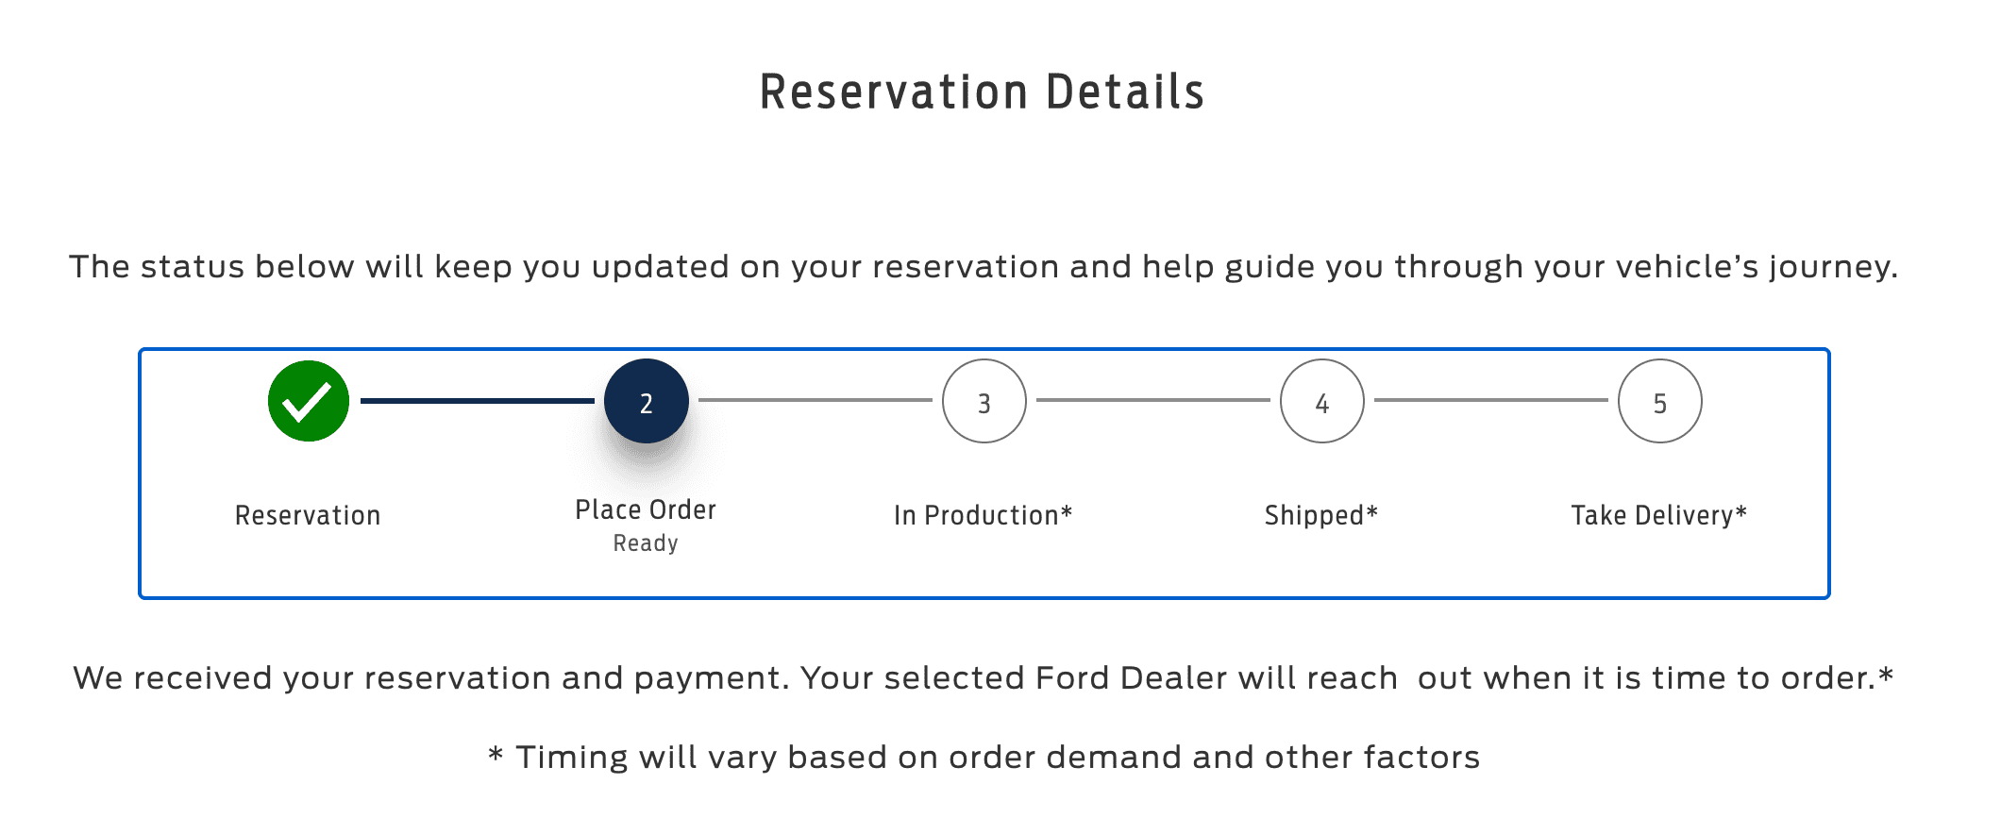The image size is (2001, 817).
Task: Click the asterisk before "Timing will vary"
Action: point(496,755)
